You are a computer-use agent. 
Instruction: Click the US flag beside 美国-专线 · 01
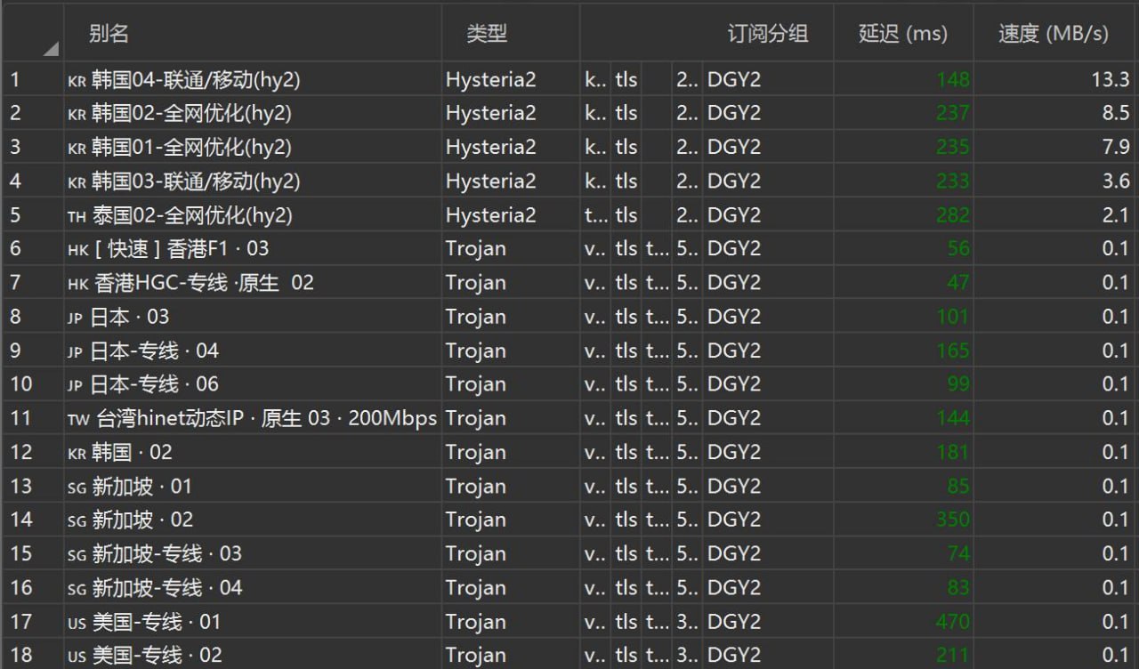click(77, 623)
